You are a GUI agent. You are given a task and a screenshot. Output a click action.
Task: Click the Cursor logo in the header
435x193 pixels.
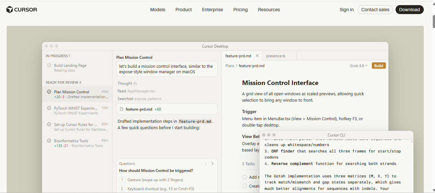pos(22,10)
